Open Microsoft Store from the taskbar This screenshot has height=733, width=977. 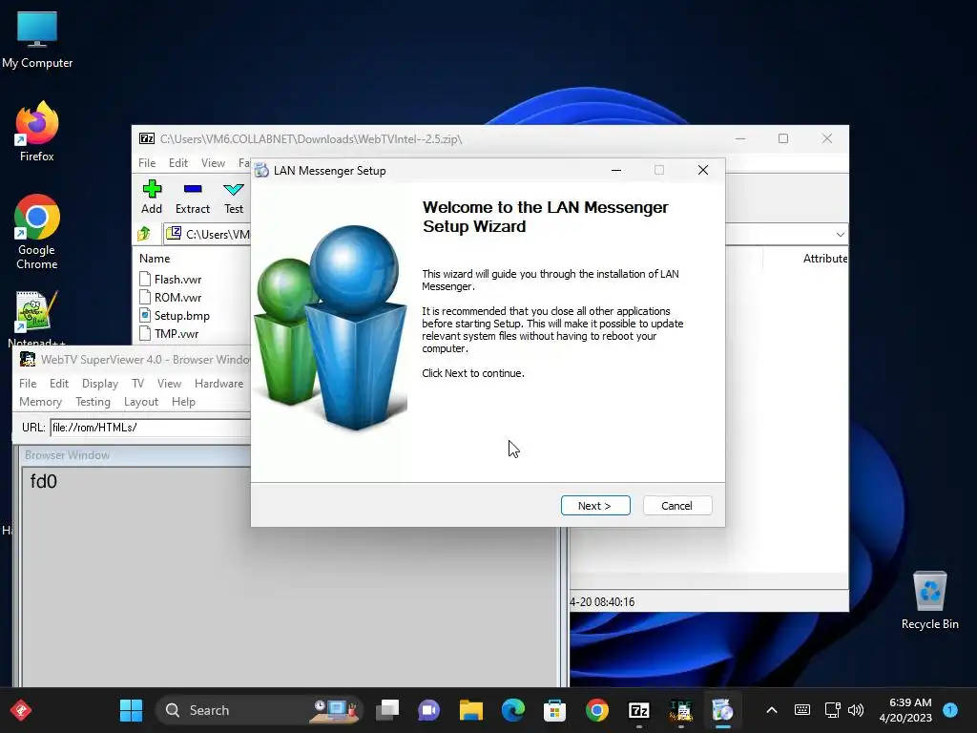coord(554,710)
